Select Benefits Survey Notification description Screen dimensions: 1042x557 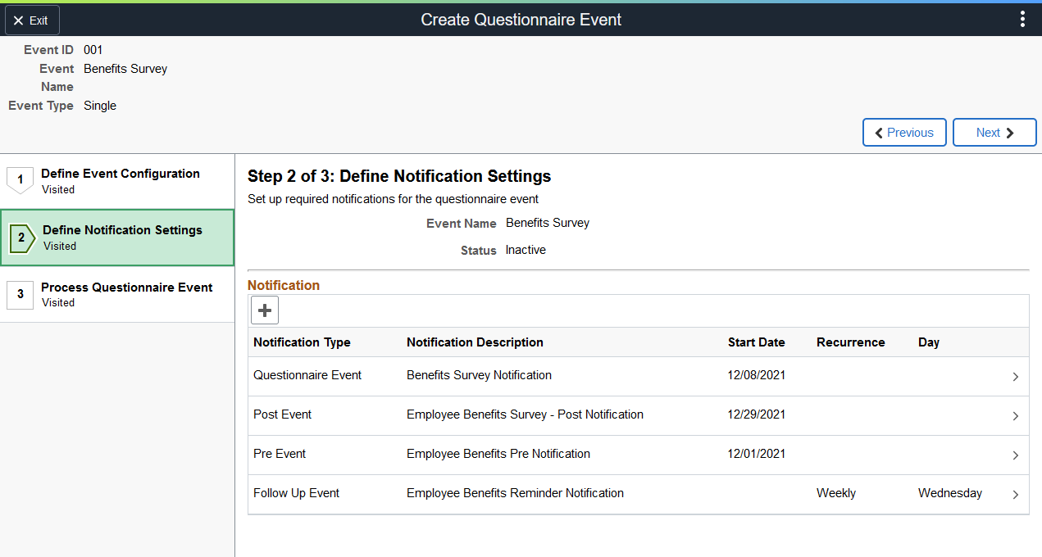point(479,375)
